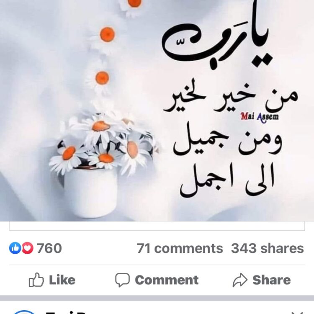
Task: Tap the Share arrow icon
Action: coord(240,280)
